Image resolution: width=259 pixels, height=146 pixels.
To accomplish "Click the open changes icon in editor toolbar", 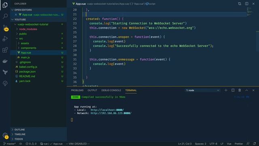I will coord(240,4).
